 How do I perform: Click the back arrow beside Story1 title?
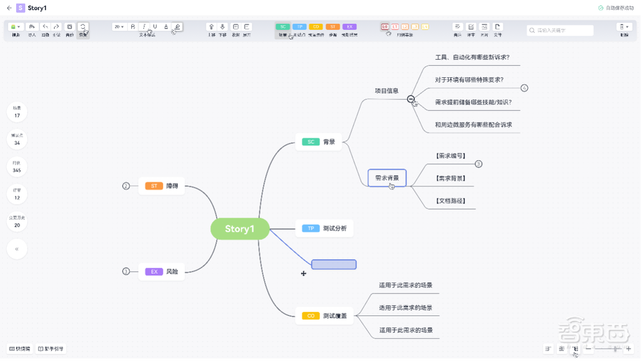point(9,8)
